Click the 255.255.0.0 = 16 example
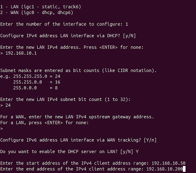Image resolution: width=196 pixels, height=173 pixels. (x=37, y=82)
